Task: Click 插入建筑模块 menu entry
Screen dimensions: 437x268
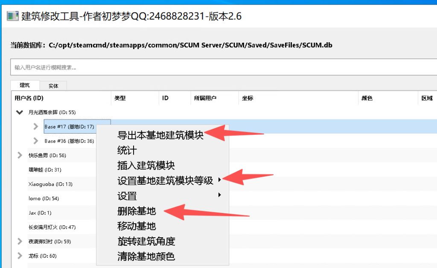Action: [146, 165]
